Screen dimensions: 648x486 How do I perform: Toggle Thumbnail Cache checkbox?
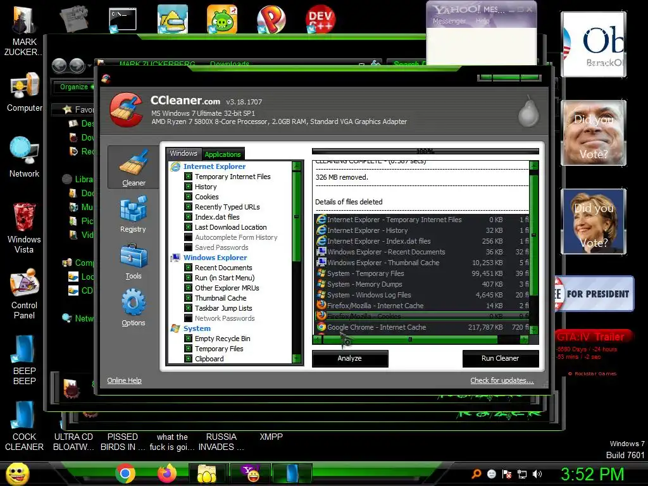[188, 298]
